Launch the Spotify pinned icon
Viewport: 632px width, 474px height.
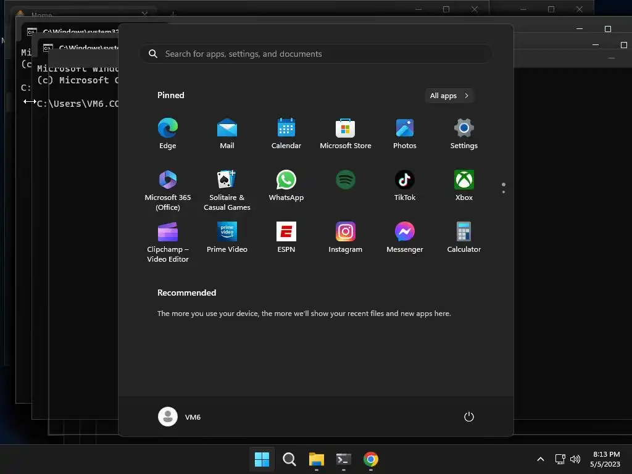coord(346,180)
